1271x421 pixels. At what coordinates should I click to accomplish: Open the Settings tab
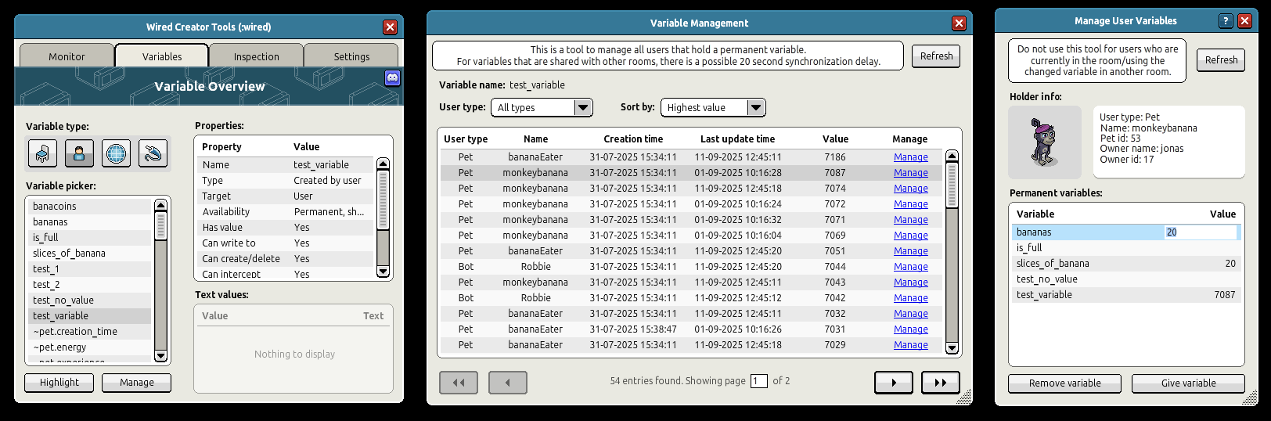tap(351, 56)
